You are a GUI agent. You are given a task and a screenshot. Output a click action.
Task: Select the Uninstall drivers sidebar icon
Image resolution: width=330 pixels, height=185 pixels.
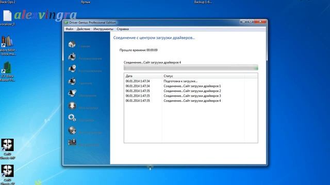tap(72, 81)
